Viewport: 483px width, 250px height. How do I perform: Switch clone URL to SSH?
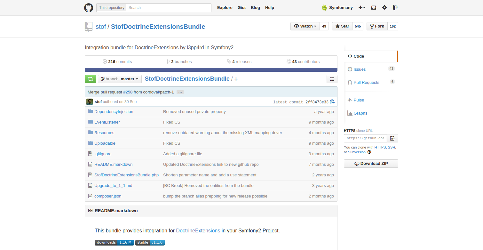coord(392,147)
